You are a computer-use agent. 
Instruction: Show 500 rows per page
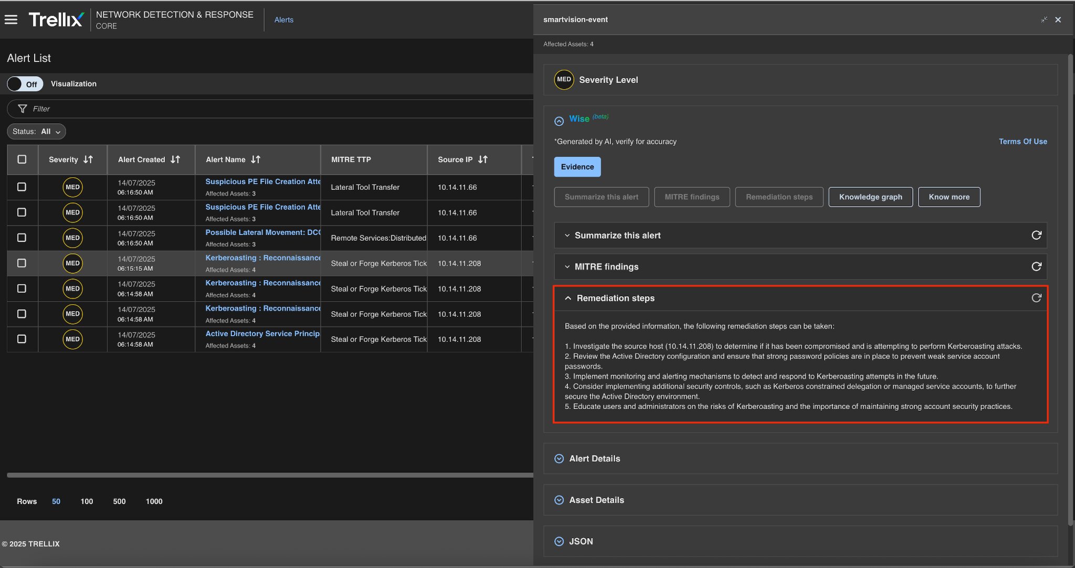pyautogui.click(x=119, y=501)
